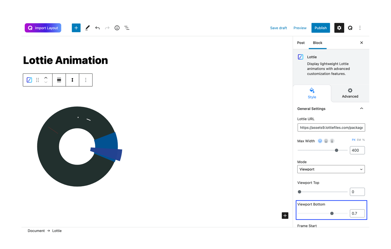
Task: Click the black plus add block button
Action: point(285,215)
